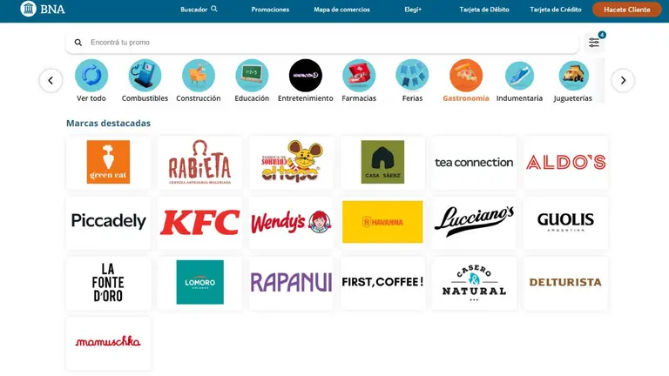Select the Ferias category icon

point(412,76)
